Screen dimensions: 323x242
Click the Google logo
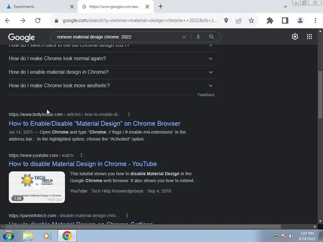click(x=21, y=37)
